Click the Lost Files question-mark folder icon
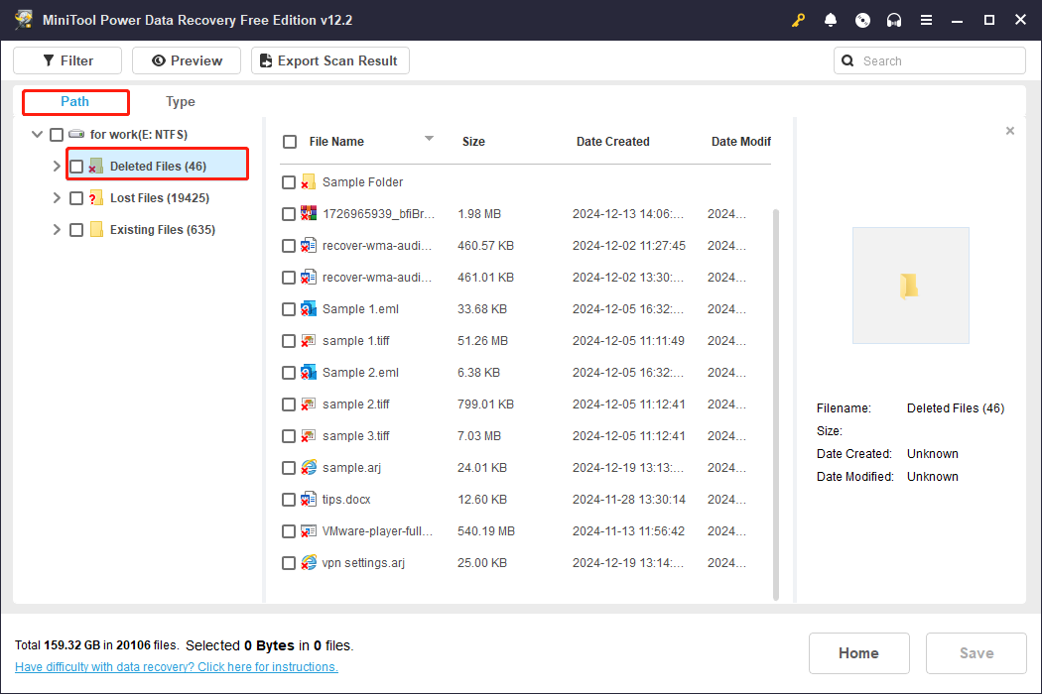This screenshot has width=1042, height=694. point(95,198)
